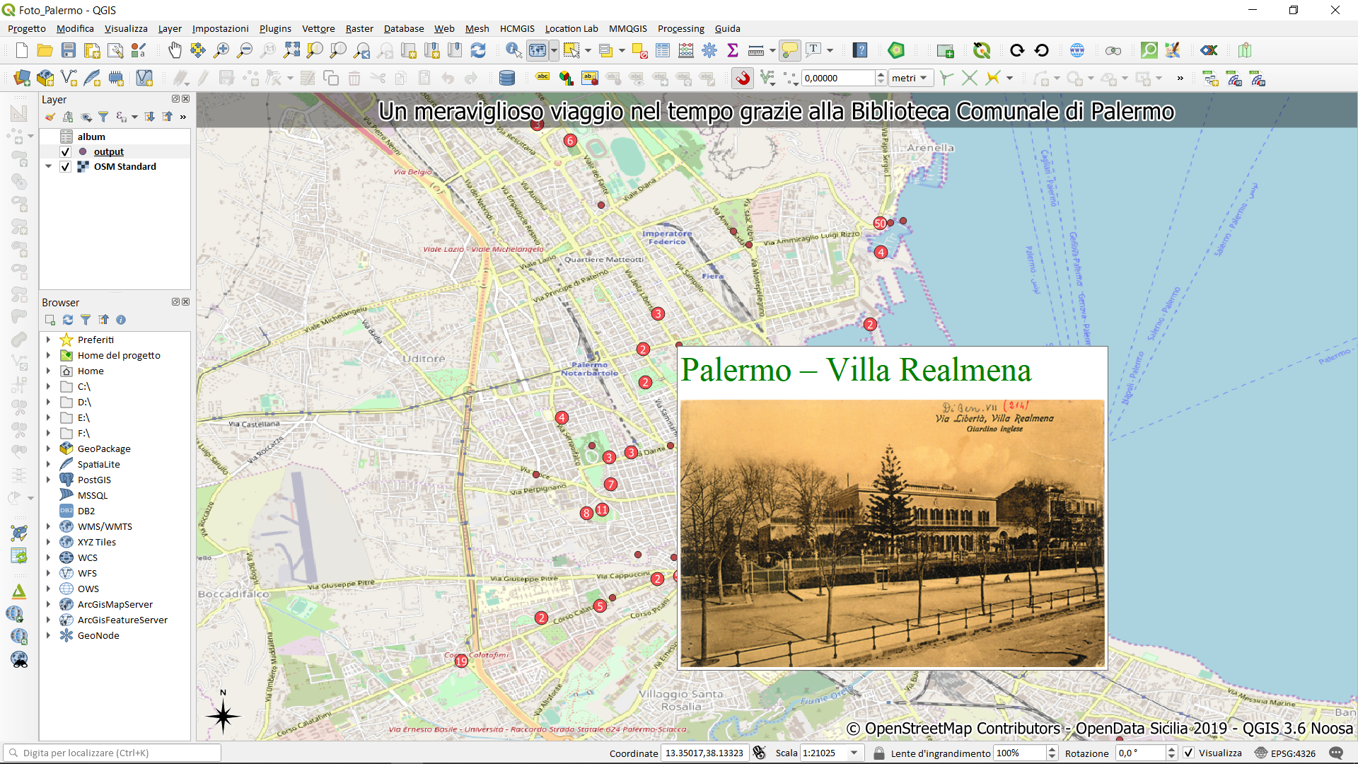Screen dimensions: 1358x764
Task: Toggle visibility of output layer
Action: [x=66, y=151]
